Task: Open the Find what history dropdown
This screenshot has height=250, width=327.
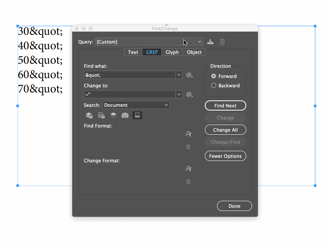Action: 179,75
